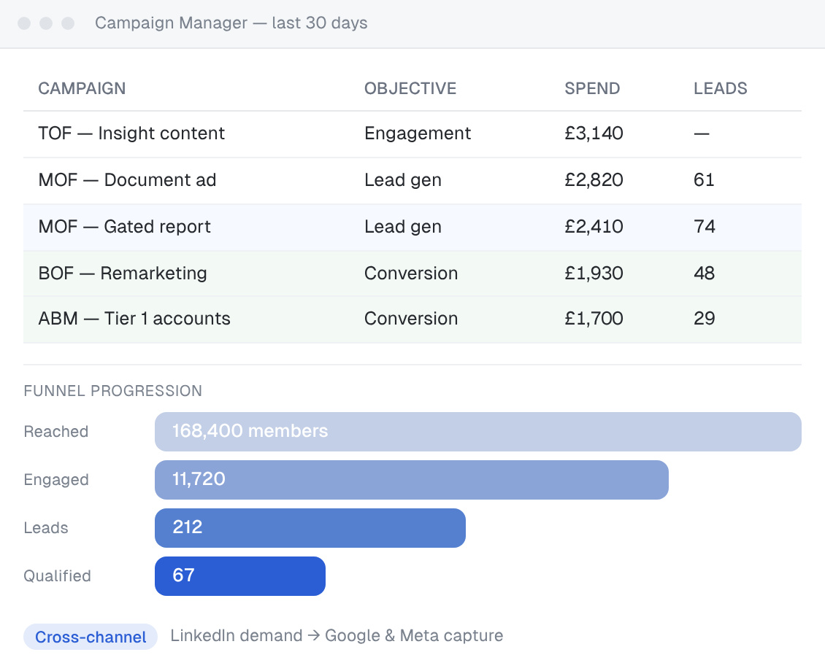Click the 74 leads value
The image size is (825, 671).
(x=704, y=227)
